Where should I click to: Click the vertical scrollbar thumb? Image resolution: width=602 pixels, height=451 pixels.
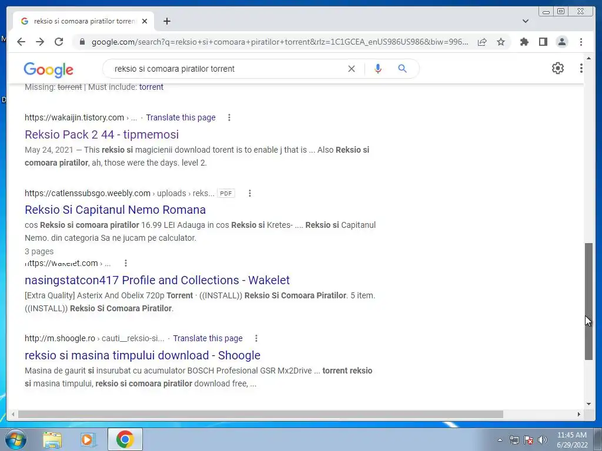[588, 301]
